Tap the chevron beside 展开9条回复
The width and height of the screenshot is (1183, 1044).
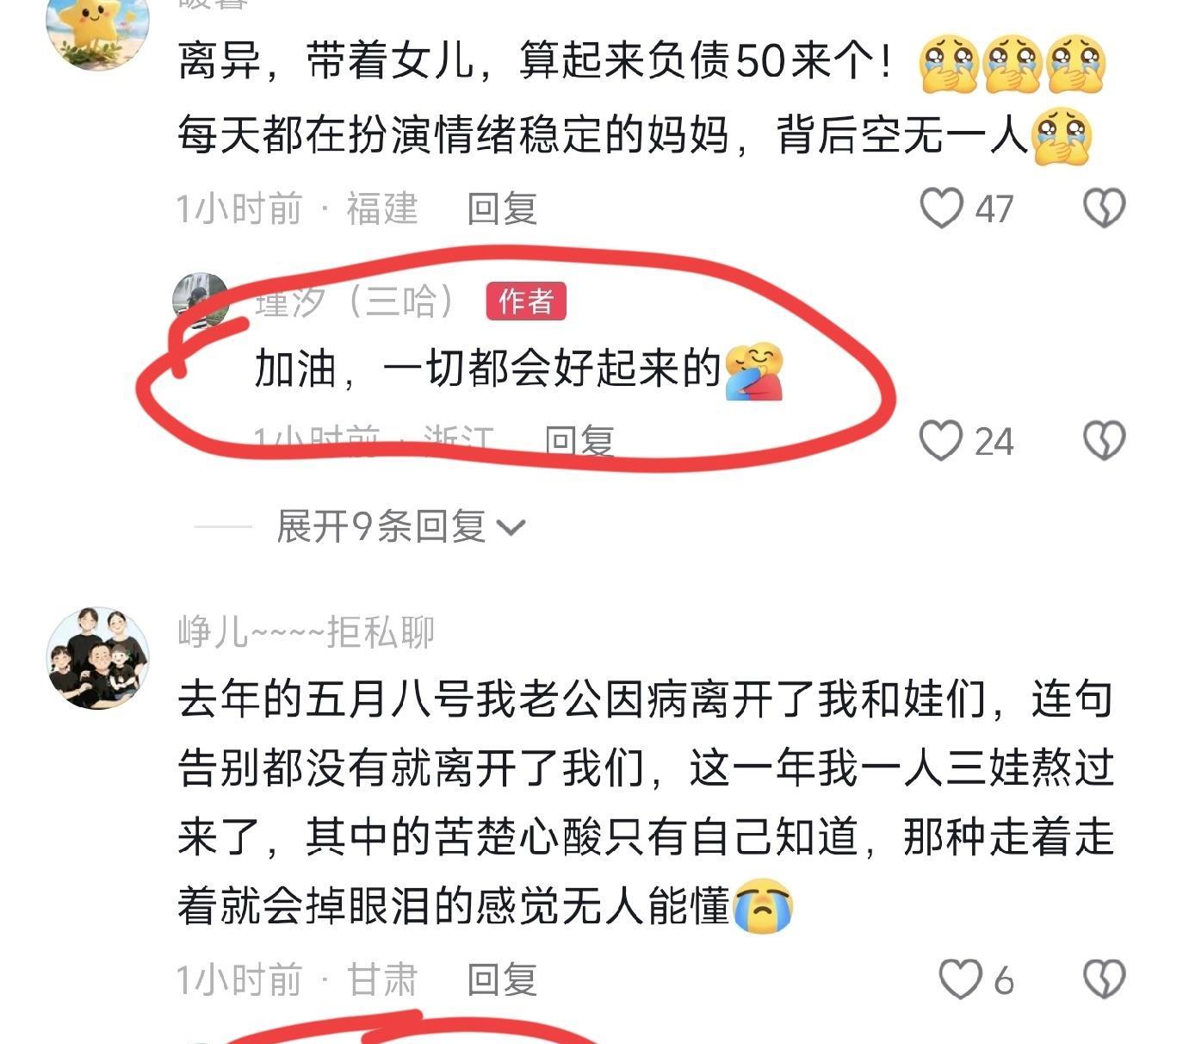pos(511,527)
